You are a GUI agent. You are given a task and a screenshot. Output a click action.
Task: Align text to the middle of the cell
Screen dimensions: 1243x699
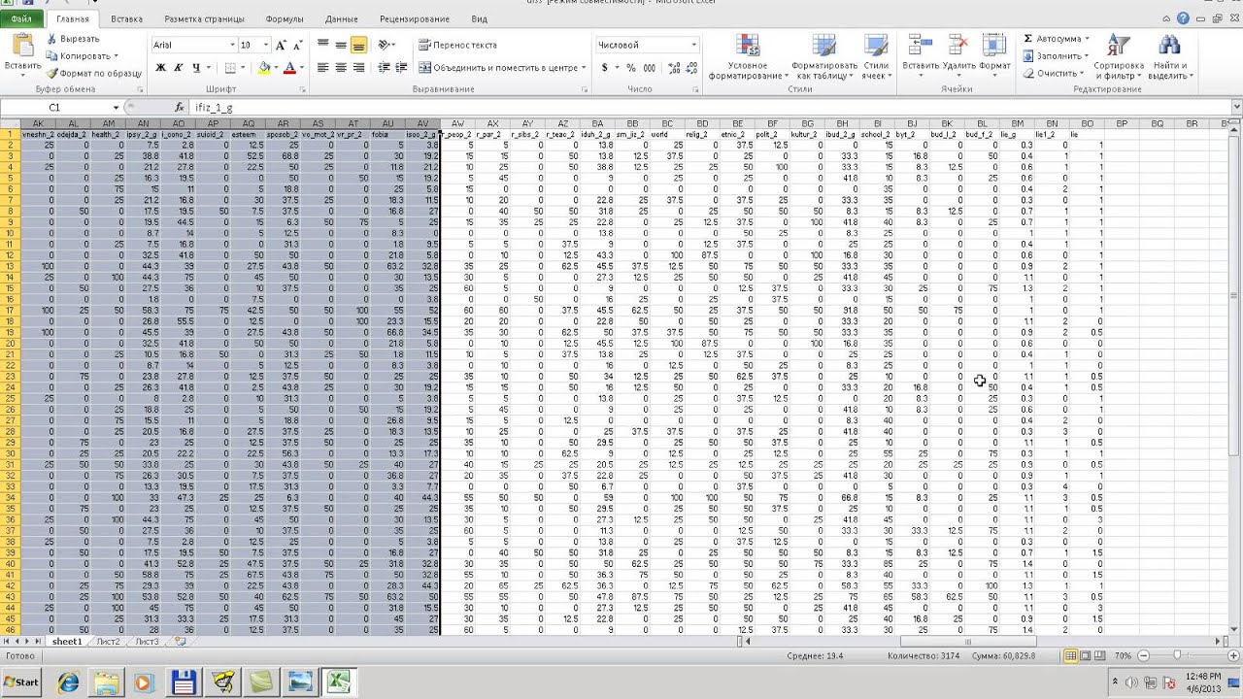click(x=341, y=46)
